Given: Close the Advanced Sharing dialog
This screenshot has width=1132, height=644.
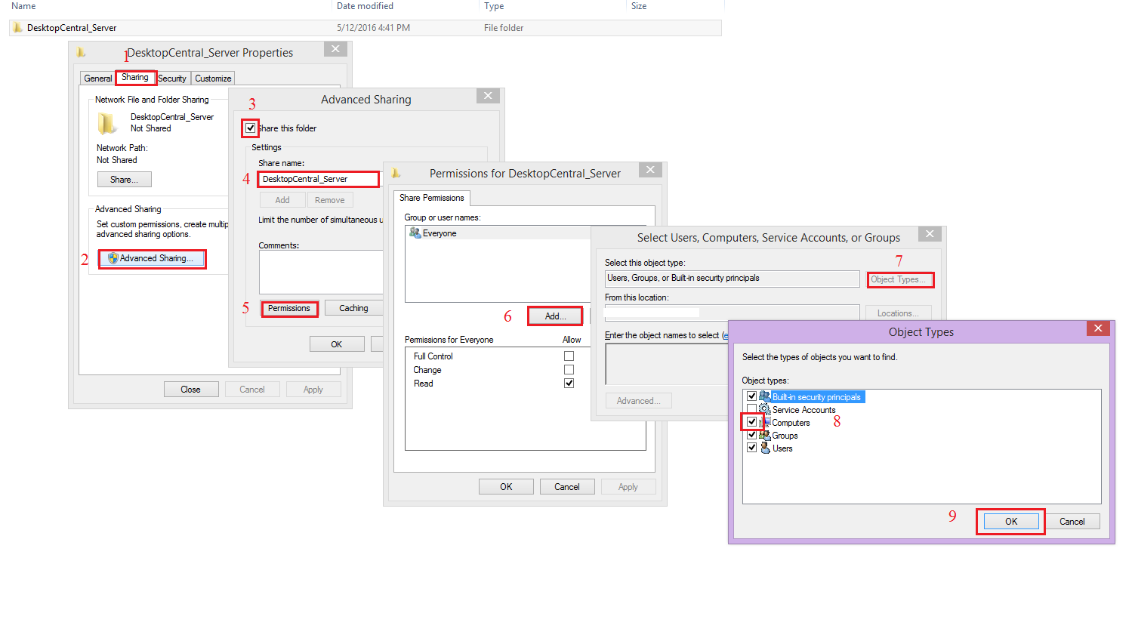Looking at the screenshot, I should 488,96.
